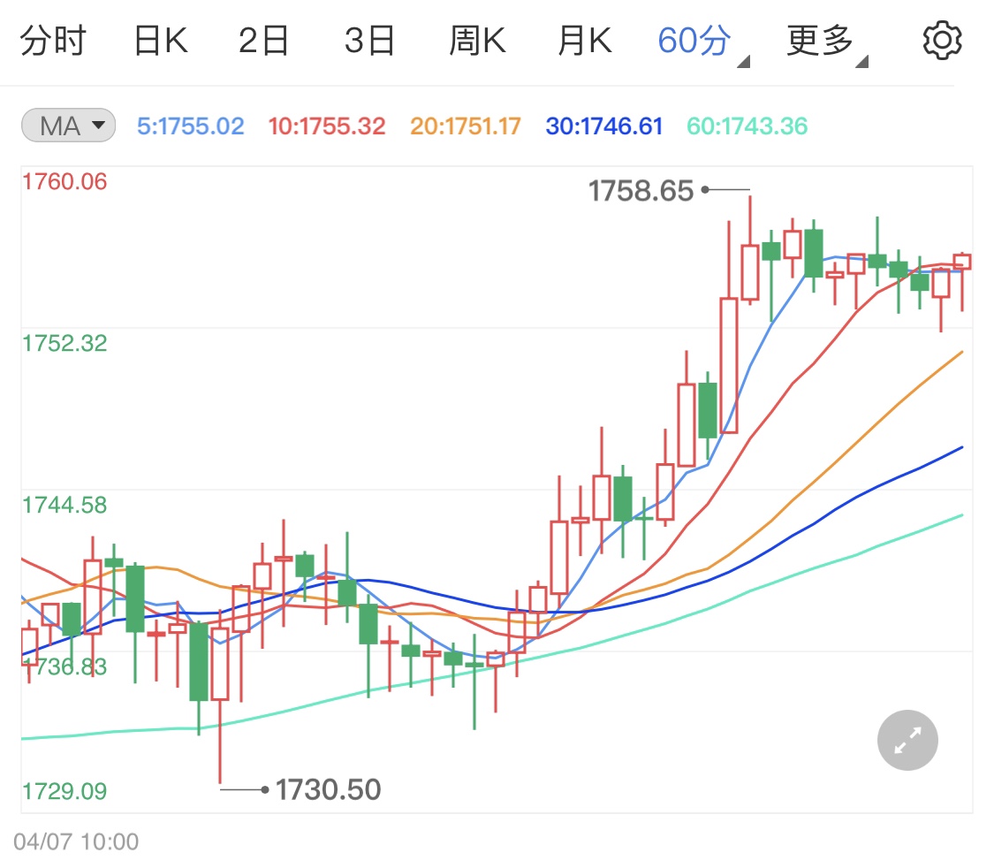The image size is (994, 868).
Task: Open the chart settings gear
Action: (x=942, y=41)
